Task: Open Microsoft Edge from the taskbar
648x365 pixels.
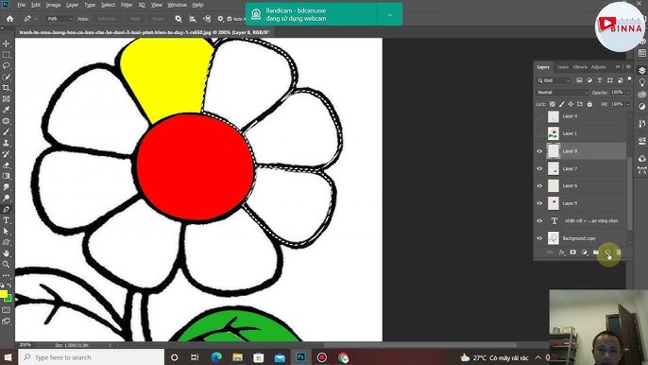Action: [x=216, y=357]
